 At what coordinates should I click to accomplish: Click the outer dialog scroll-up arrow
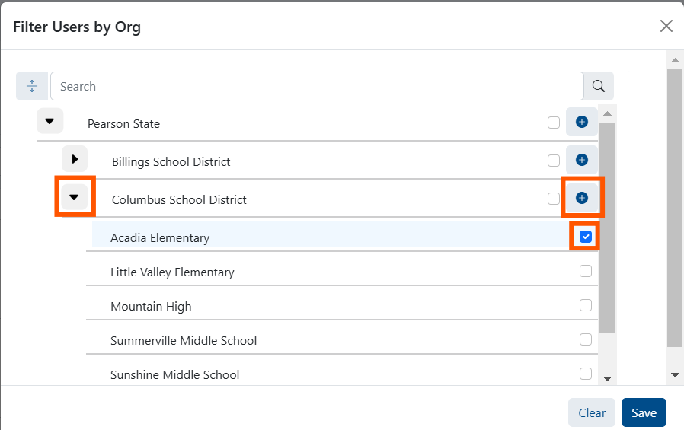tap(674, 60)
